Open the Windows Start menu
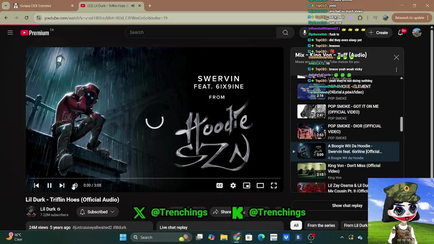This screenshot has height=244, width=434. pyautogui.click(x=123, y=237)
